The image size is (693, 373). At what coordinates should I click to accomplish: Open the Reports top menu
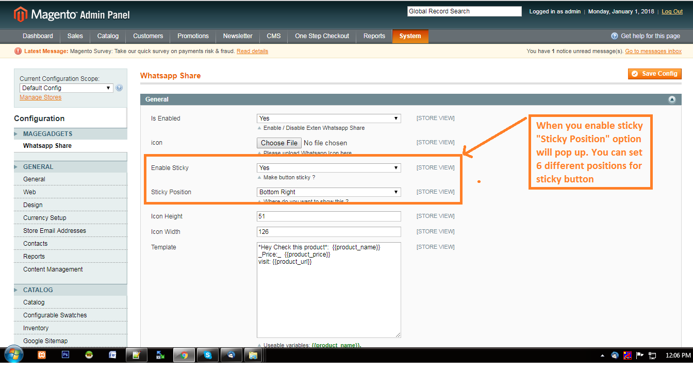tap(374, 36)
